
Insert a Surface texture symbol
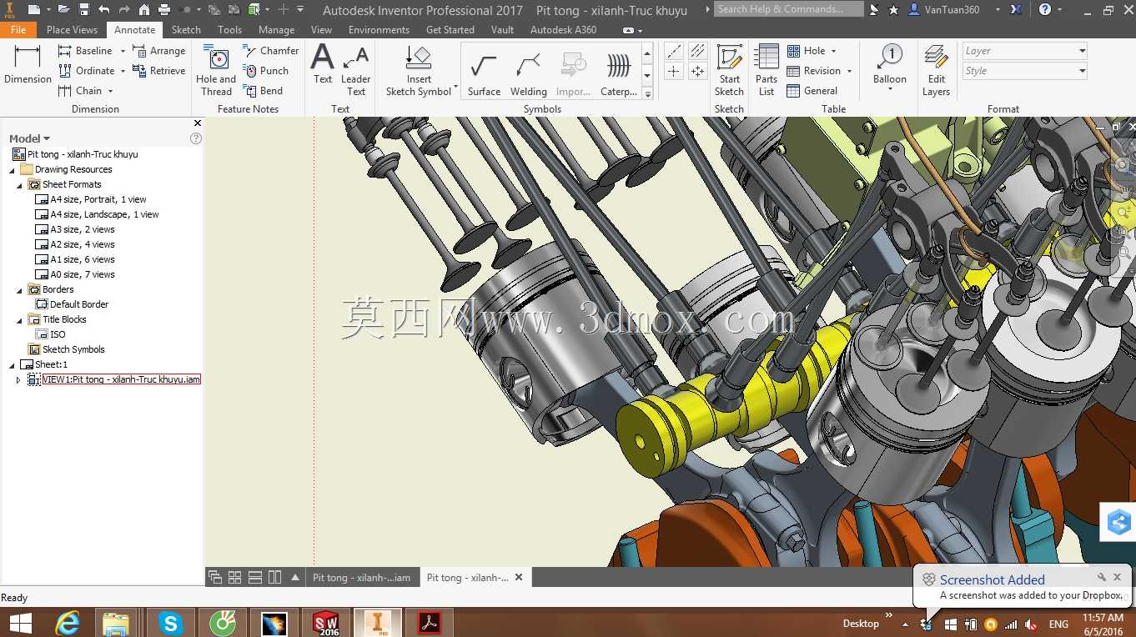(484, 73)
